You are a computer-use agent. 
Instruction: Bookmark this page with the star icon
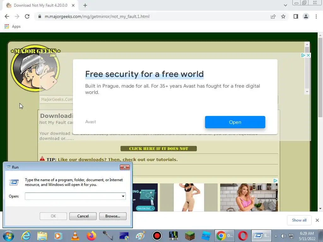click(x=283, y=16)
